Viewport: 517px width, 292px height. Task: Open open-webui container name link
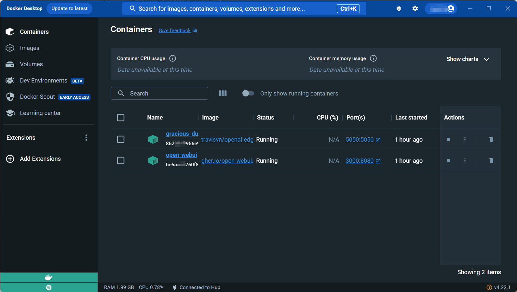click(181, 155)
